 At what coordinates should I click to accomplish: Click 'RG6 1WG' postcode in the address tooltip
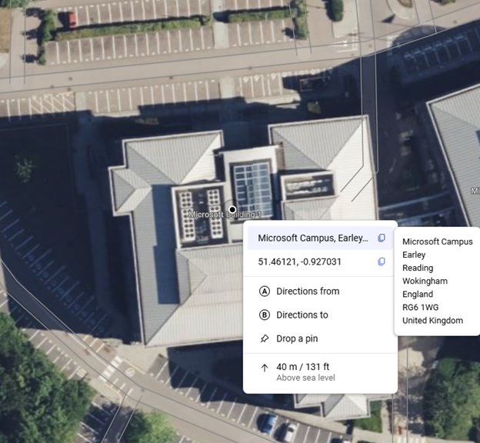pos(420,308)
